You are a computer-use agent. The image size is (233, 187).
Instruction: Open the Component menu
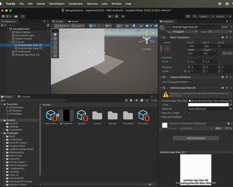(x=76, y=4)
